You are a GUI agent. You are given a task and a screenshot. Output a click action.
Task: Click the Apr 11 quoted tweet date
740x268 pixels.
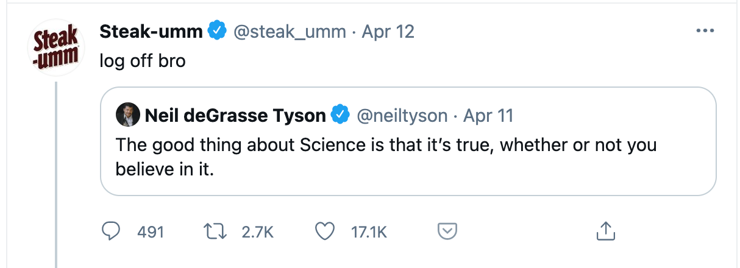pos(488,115)
